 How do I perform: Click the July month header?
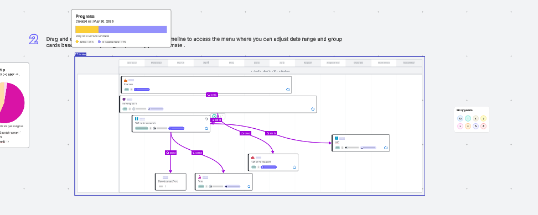[x=282, y=62]
